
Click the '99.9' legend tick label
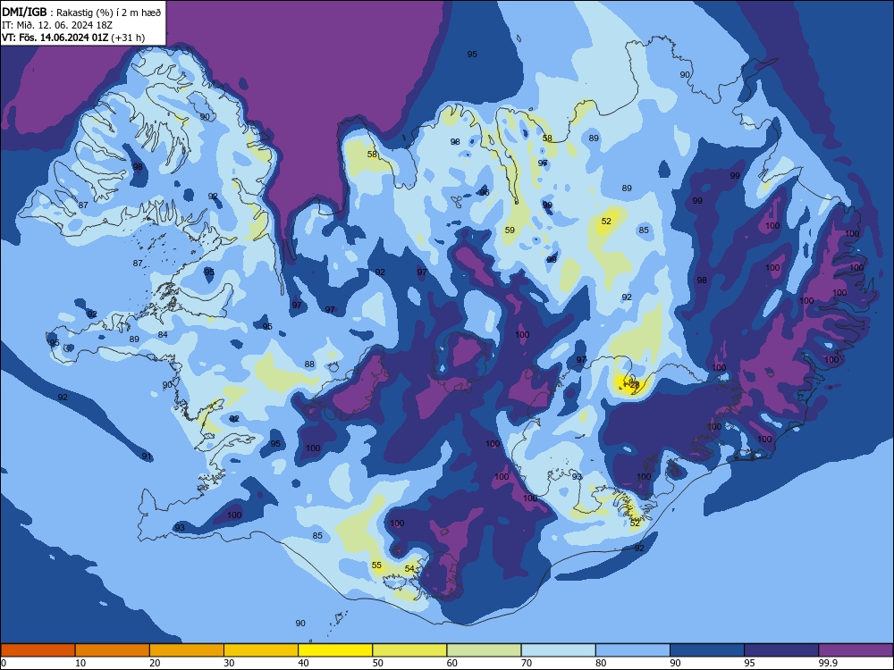pyautogui.click(x=827, y=663)
